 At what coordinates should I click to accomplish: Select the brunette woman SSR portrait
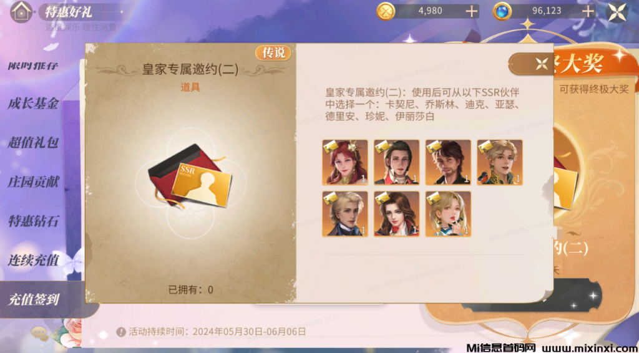pos(396,214)
